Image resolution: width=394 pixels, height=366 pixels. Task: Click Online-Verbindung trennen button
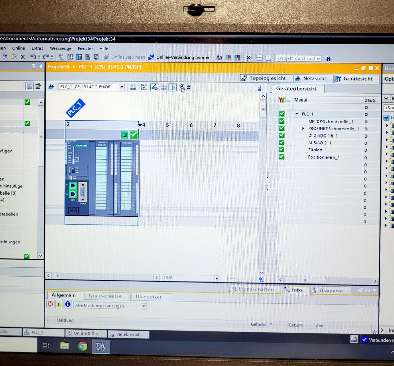coord(180,57)
